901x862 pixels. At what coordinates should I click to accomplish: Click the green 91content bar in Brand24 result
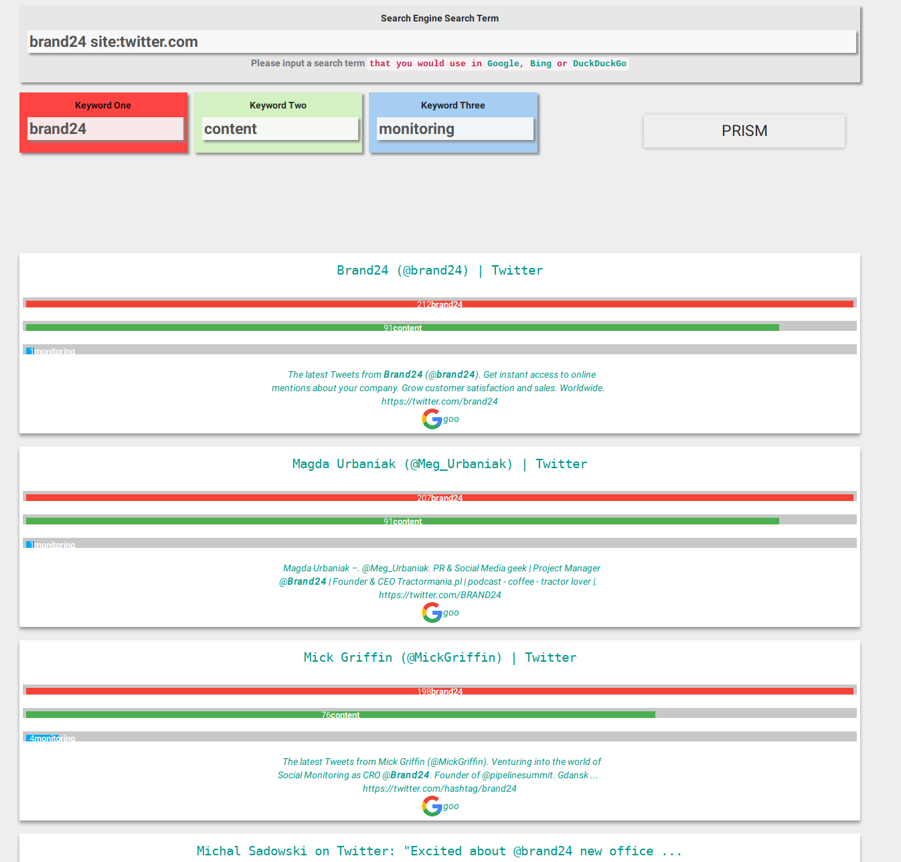point(402,328)
